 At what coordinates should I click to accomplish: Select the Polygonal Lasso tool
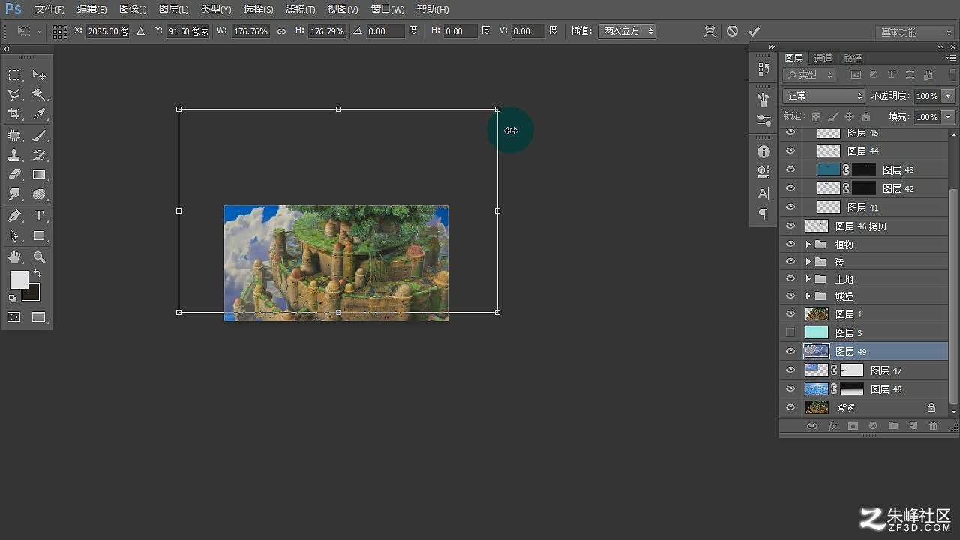click(x=14, y=94)
